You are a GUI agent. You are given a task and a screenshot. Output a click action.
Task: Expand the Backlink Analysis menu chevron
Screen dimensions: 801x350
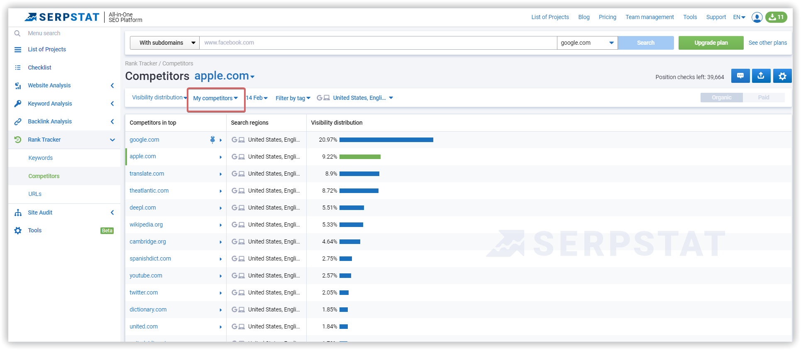(112, 121)
